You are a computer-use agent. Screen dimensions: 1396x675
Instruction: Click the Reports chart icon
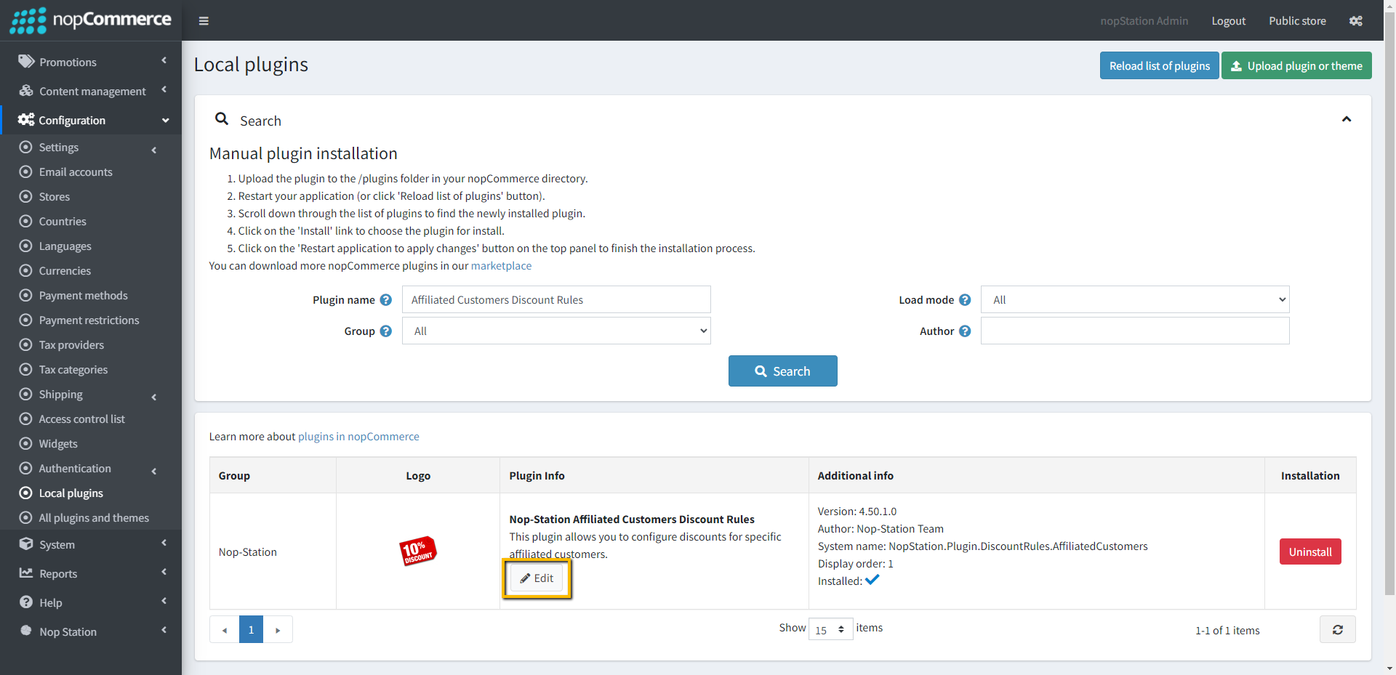pyautogui.click(x=26, y=573)
